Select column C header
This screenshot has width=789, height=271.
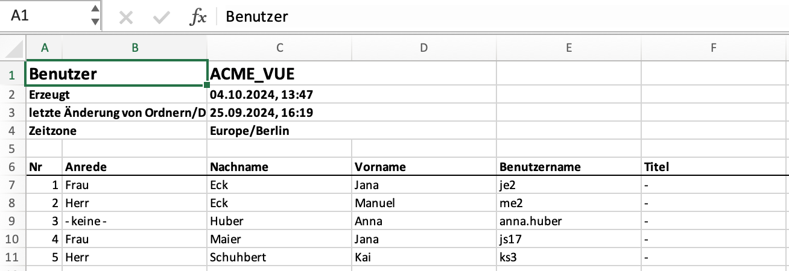[279, 48]
